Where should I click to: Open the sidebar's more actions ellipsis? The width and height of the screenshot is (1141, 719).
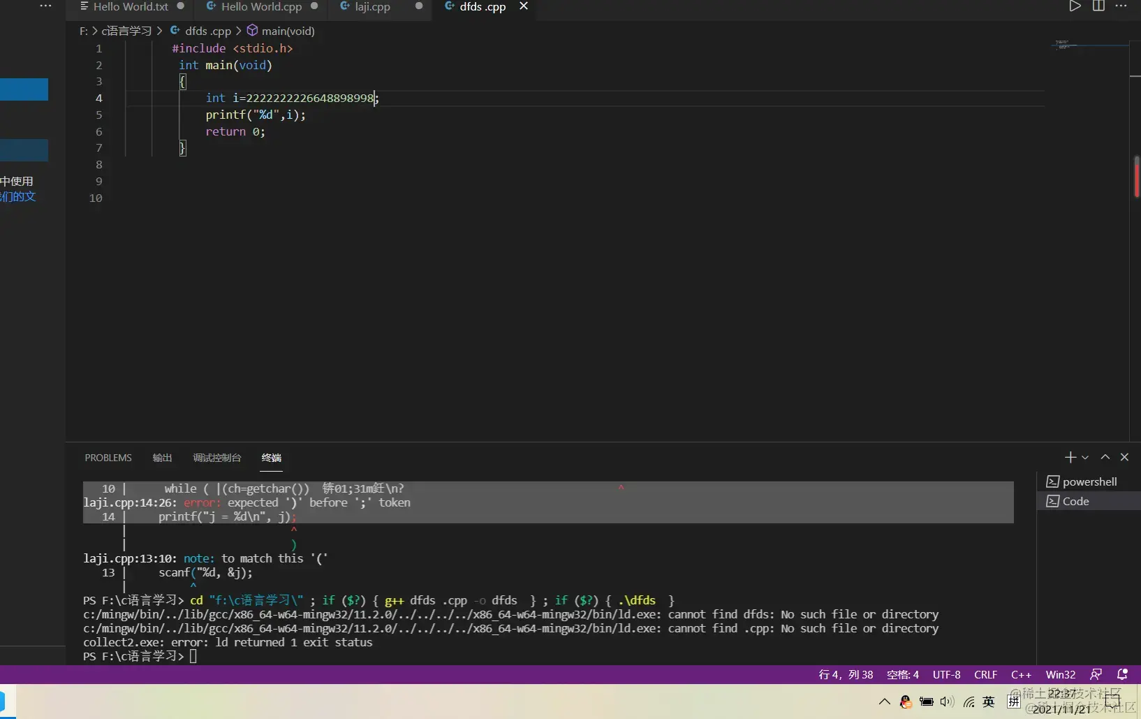[x=45, y=6]
